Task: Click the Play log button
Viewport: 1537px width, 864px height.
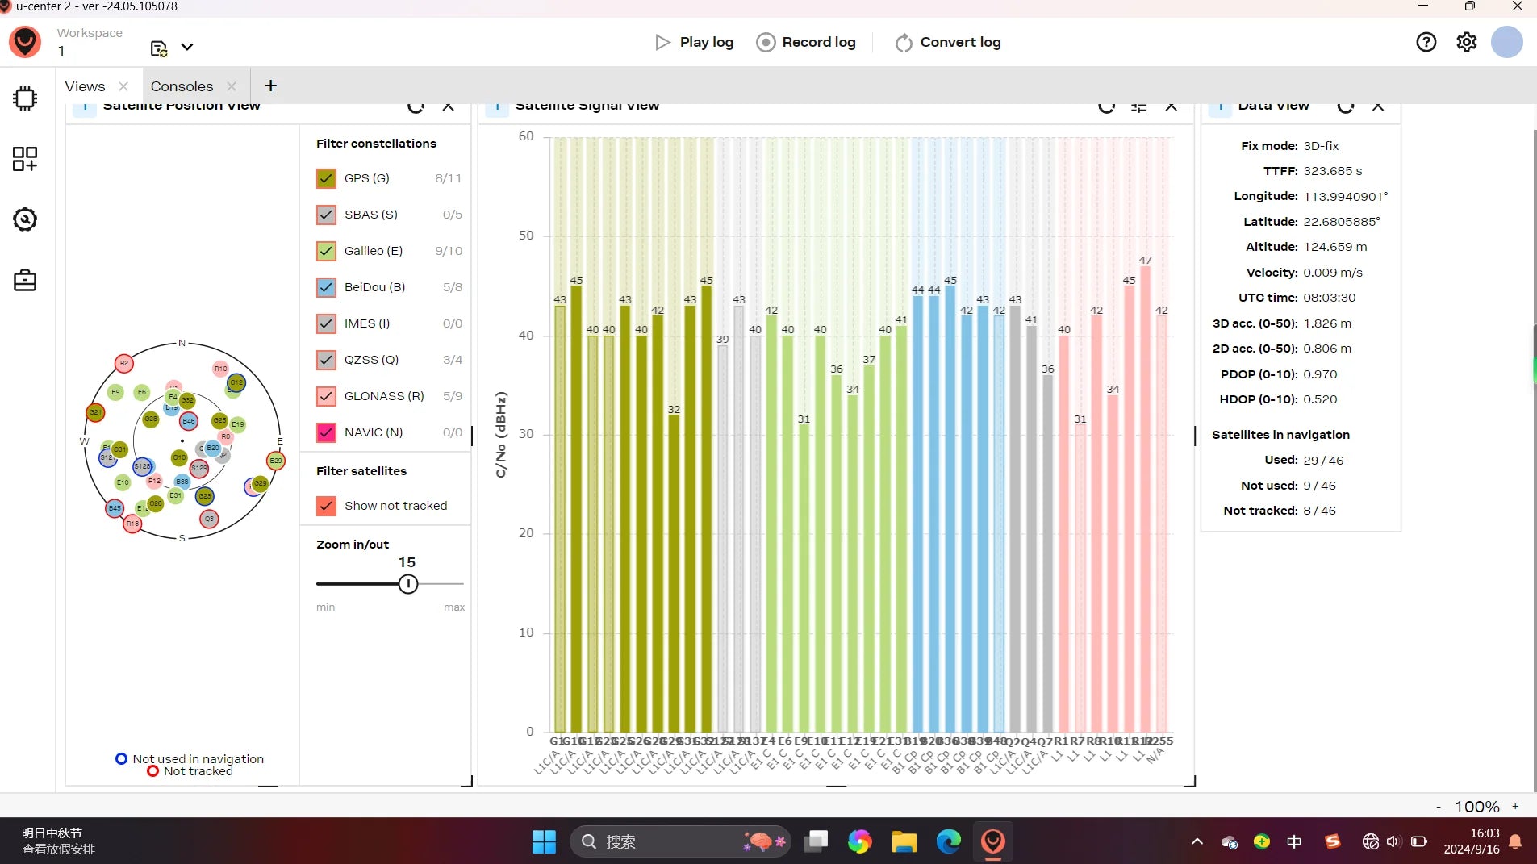Action: coord(695,42)
